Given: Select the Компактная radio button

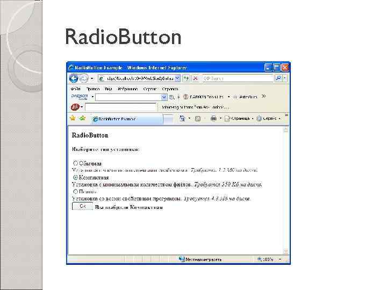Looking at the screenshot, I should click(x=76, y=177).
